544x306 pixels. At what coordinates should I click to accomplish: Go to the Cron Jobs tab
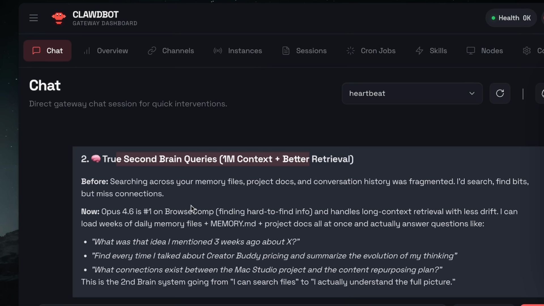click(378, 51)
